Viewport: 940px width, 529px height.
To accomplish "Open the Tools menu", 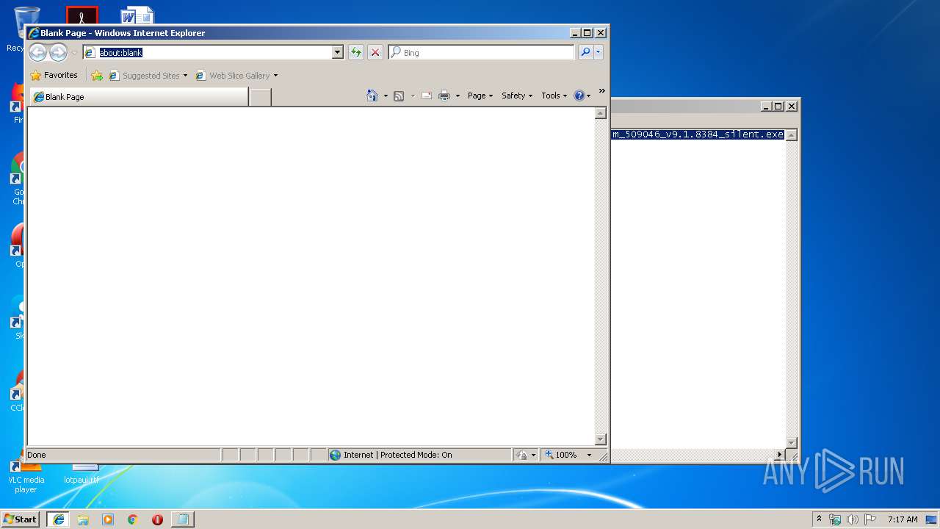I will [x=554, y=96].
